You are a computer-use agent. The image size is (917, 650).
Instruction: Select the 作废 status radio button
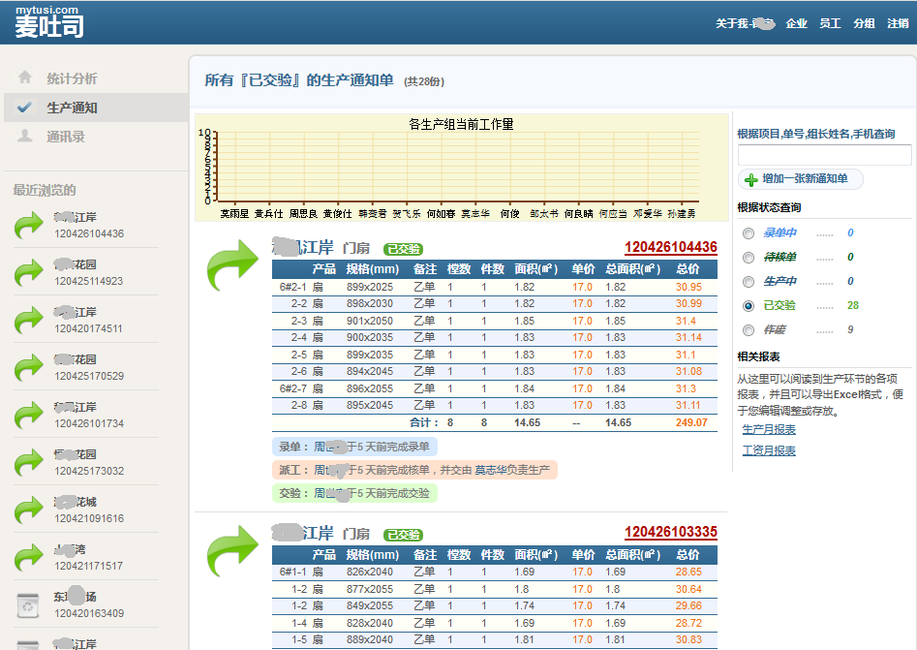click(749, 330)
